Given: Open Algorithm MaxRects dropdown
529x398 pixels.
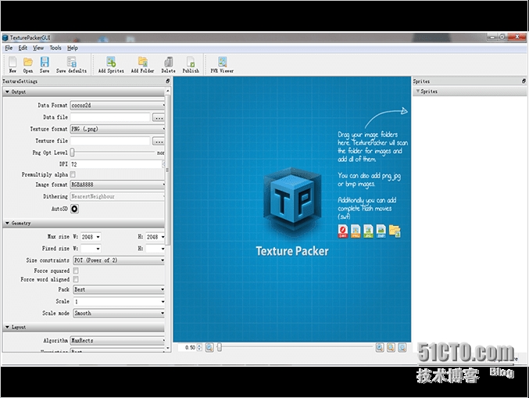Looking at the screenshot, I should 117,341.
